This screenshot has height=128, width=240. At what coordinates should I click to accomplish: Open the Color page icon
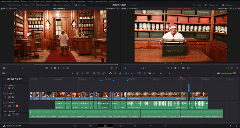[x=135, y=126]
